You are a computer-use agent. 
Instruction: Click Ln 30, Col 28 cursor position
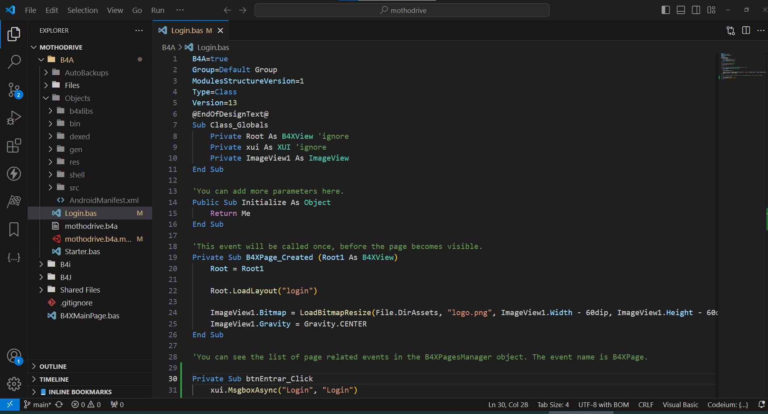click(x=508, y=404)
